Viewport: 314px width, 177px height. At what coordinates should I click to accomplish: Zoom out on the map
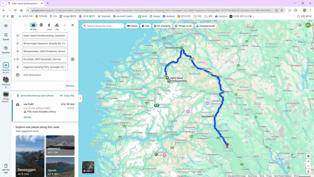(x=308, y=166)
